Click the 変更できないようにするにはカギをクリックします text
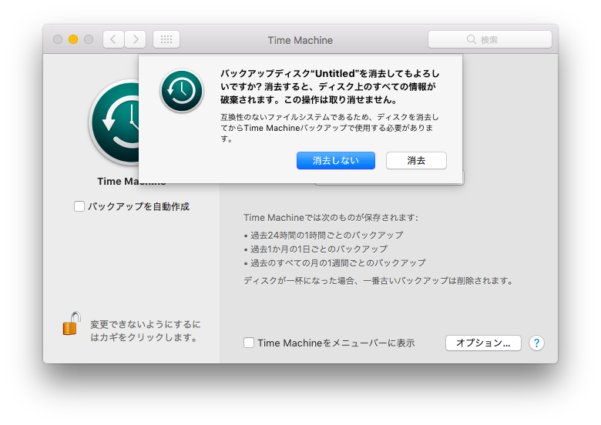The width and height of the screenshot is (601, 425). point(146,331)
